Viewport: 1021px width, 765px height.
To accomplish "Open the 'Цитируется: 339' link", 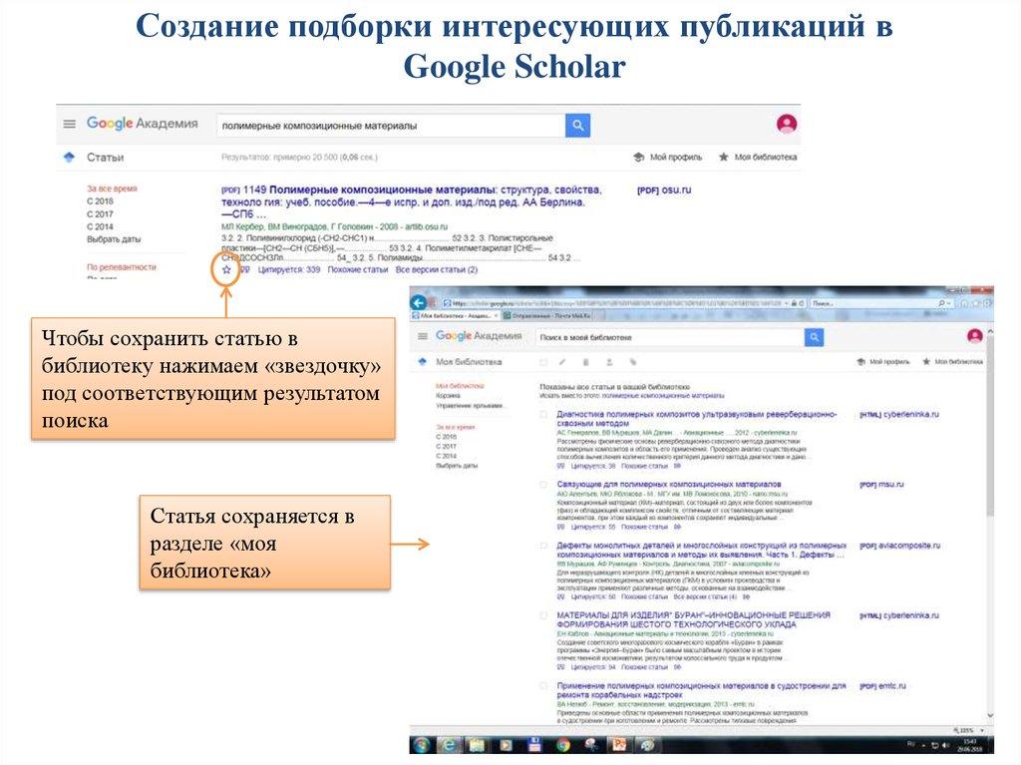I will click(x=288, y=269).
